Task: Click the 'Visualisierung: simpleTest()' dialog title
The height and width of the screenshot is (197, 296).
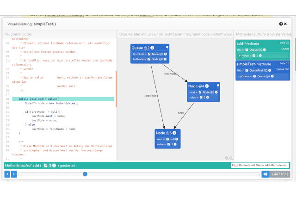Action: pyautogui.click(x=31, y=24)
